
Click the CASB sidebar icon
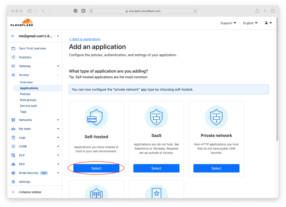point(13,147)
